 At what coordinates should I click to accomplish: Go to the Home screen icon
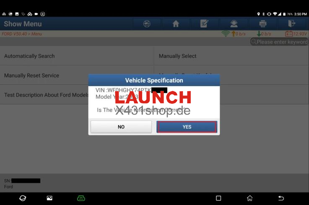176,24
